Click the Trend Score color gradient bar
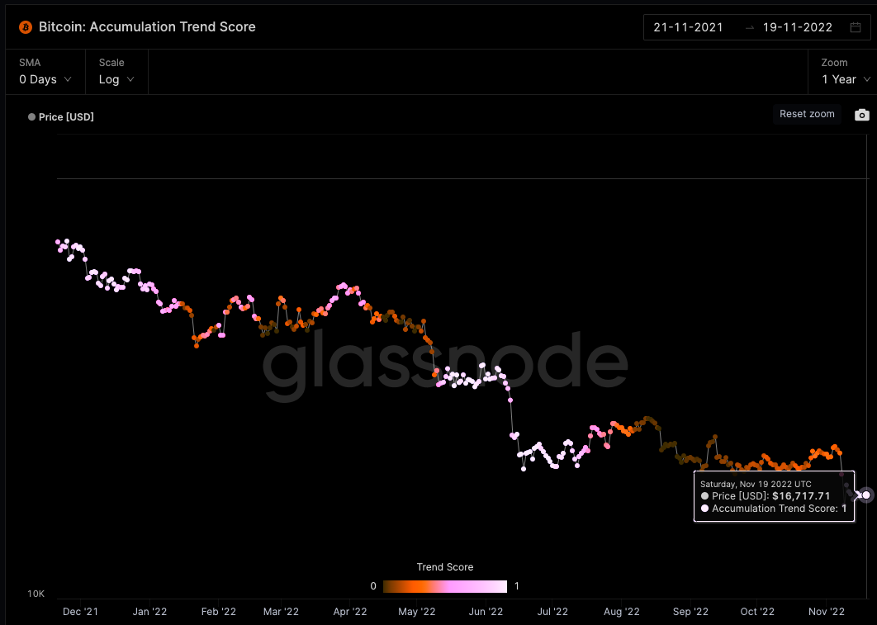Screen dimensions: 877x625 (x=445, y=586)
